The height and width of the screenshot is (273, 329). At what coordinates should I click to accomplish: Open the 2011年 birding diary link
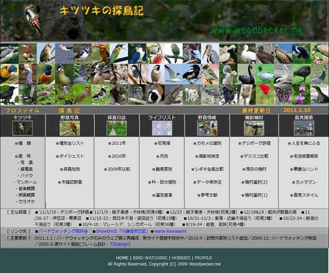116,143
